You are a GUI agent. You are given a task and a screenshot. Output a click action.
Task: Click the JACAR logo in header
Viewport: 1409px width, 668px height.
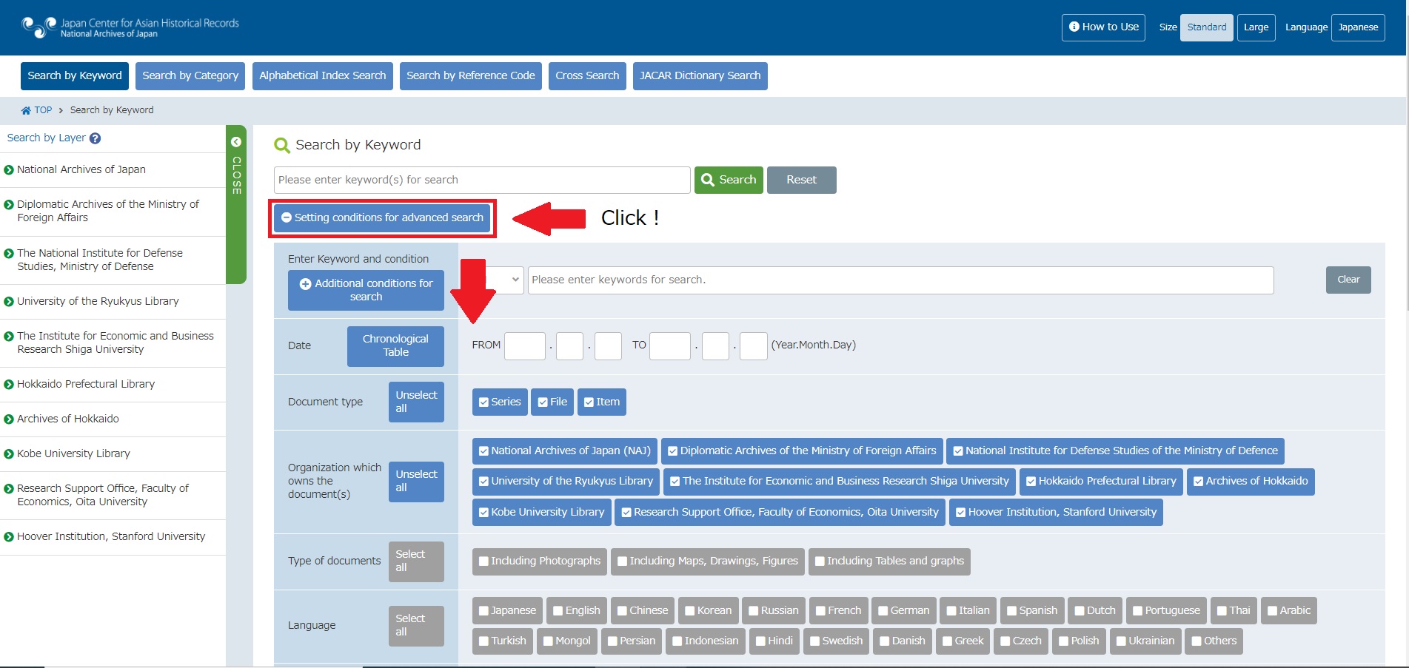(130, 27)
